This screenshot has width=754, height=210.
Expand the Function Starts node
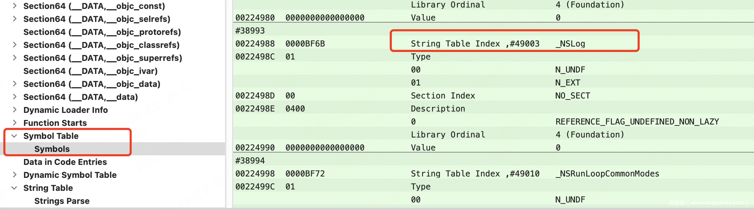15,123
